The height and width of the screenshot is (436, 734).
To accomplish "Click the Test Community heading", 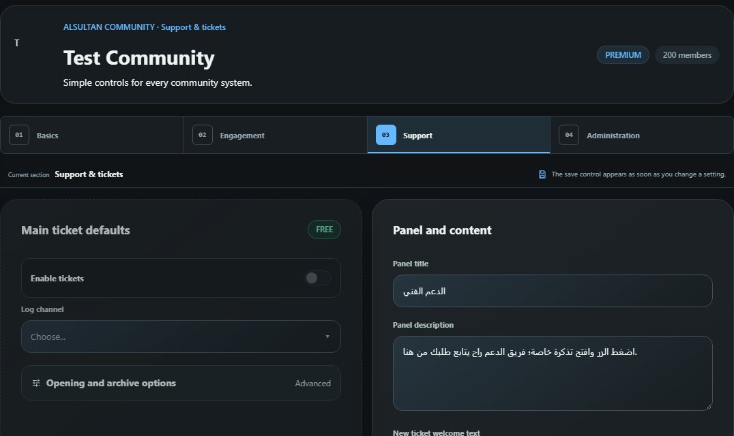I will (139, 58).
